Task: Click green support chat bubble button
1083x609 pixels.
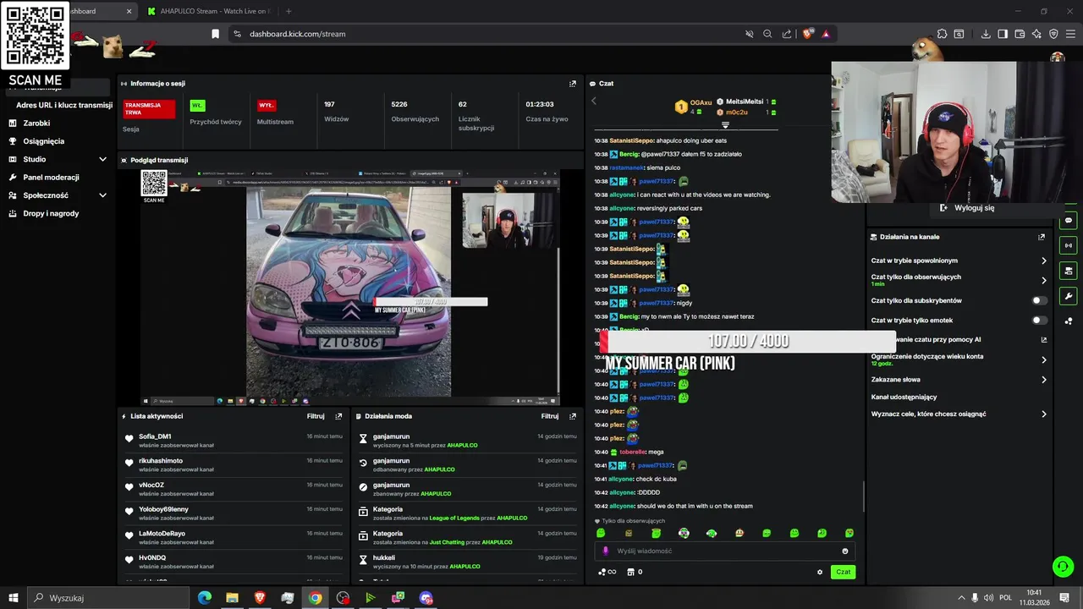Action: 1063,566
